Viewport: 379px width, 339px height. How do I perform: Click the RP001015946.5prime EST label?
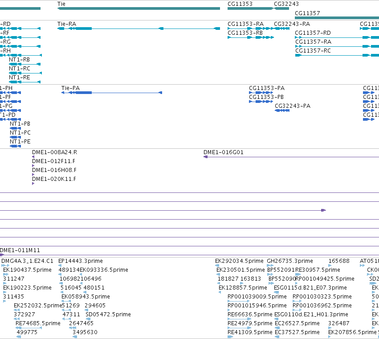[257, 306]
